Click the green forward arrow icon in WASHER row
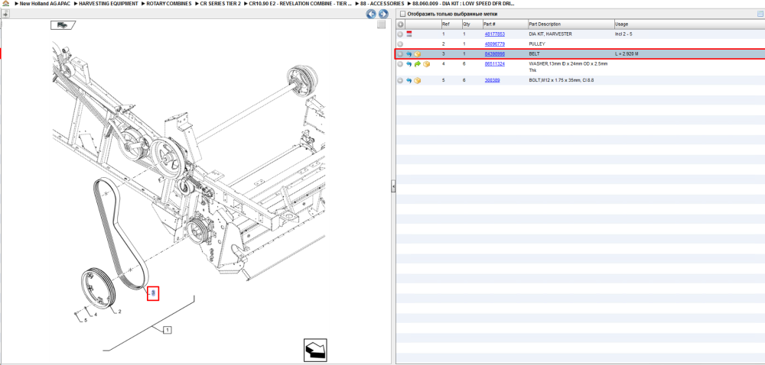The width and height of the screenshot is (765, 365). [x=418, y=63]
